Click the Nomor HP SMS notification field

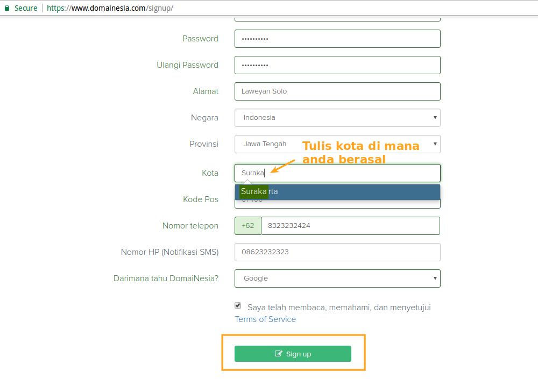click(337, 252)
